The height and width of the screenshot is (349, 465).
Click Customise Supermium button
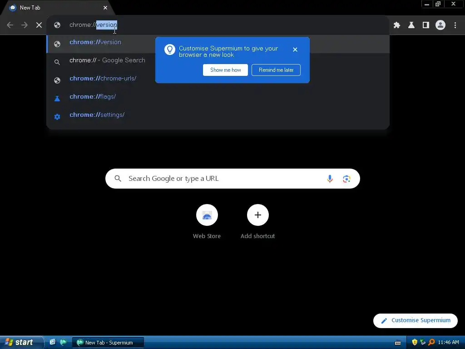pos(415,320)
